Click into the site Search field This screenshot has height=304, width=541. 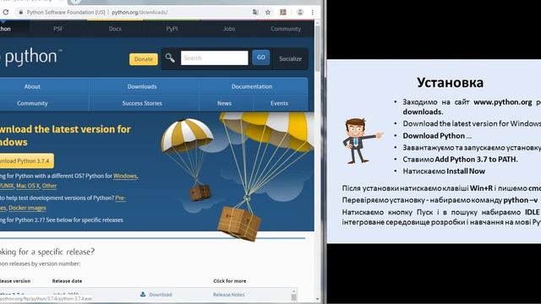pyautogui.click(x=214, y=58)
